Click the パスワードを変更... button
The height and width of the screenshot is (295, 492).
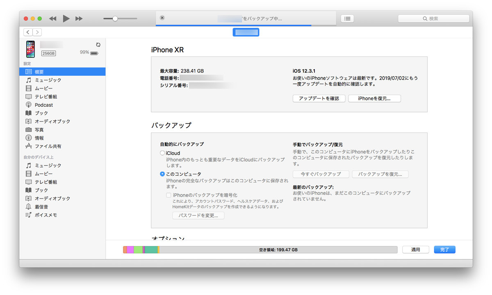198,216
